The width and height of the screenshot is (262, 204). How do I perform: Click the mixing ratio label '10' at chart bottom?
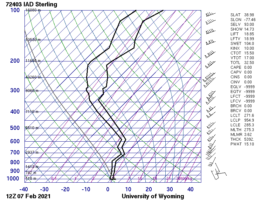click(140, 179)
